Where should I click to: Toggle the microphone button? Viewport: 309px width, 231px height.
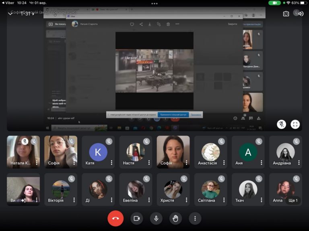156,218
